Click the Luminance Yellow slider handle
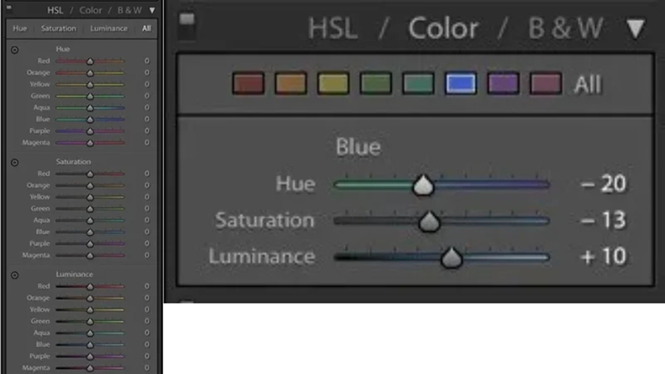The width and height of the screenshot is (665, 374). tap(90, 310)
